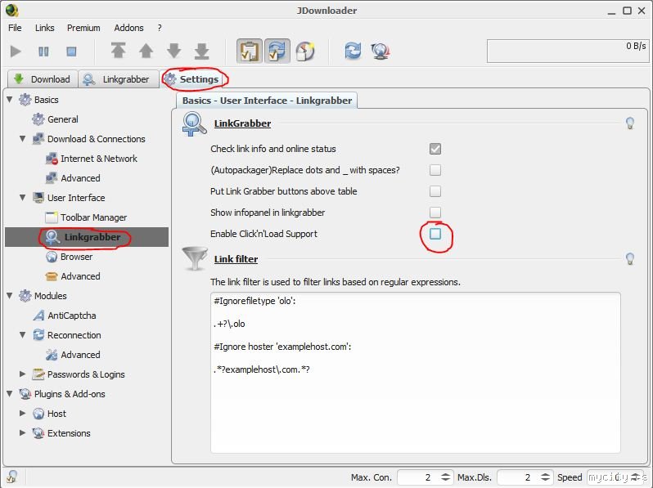Collapse Download & Connections tree node
The image size is (653, 488).
coord(23,138)
